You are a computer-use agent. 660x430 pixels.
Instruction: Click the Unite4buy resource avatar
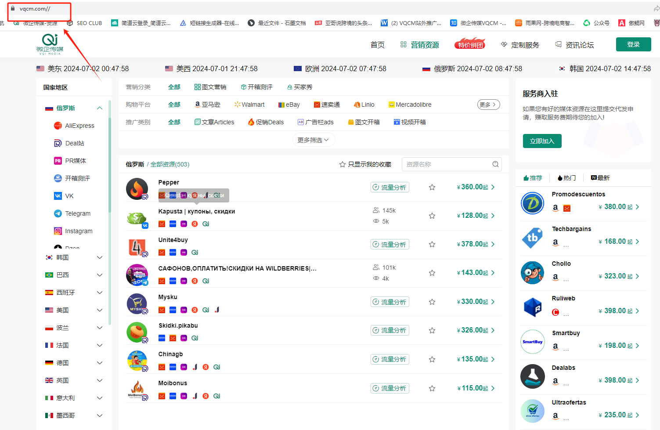137,247
